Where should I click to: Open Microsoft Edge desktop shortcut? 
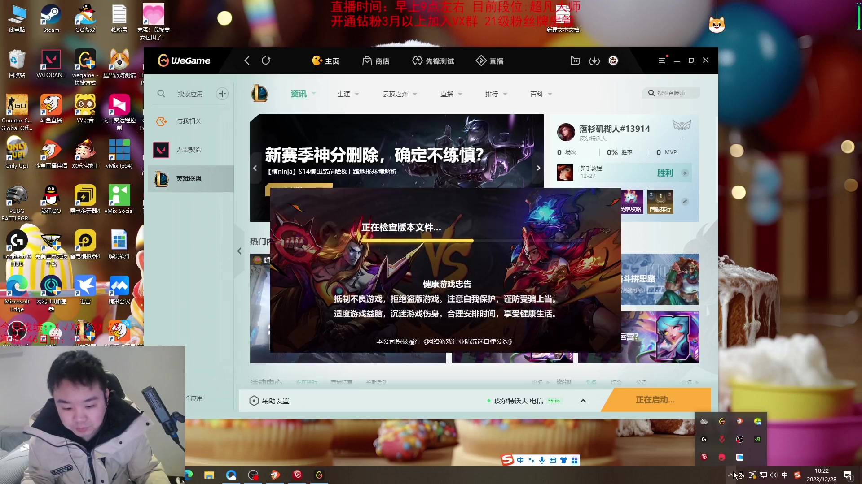(x=17, y=293)
